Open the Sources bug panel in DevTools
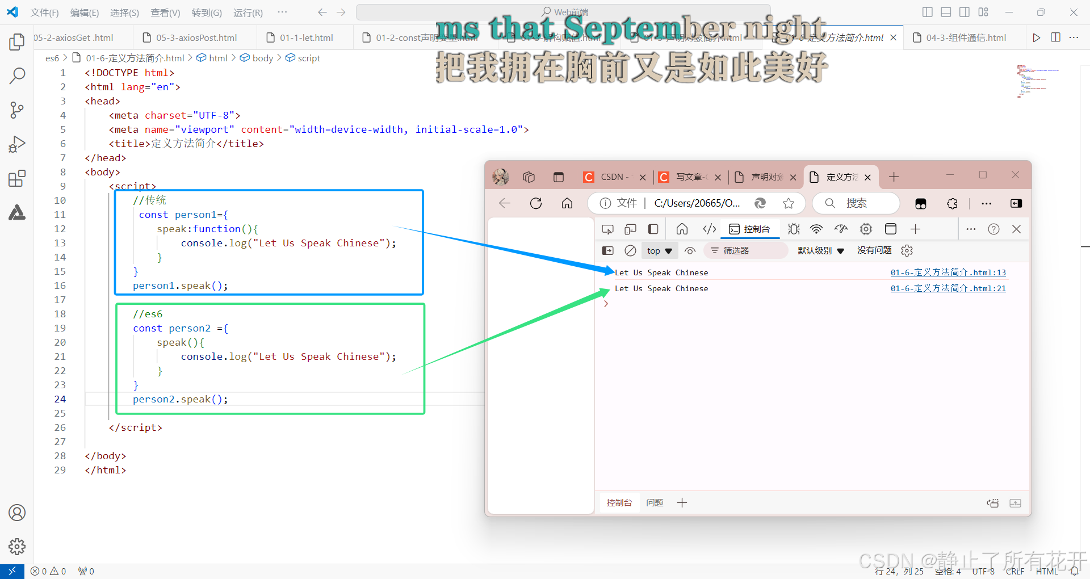 794,229
